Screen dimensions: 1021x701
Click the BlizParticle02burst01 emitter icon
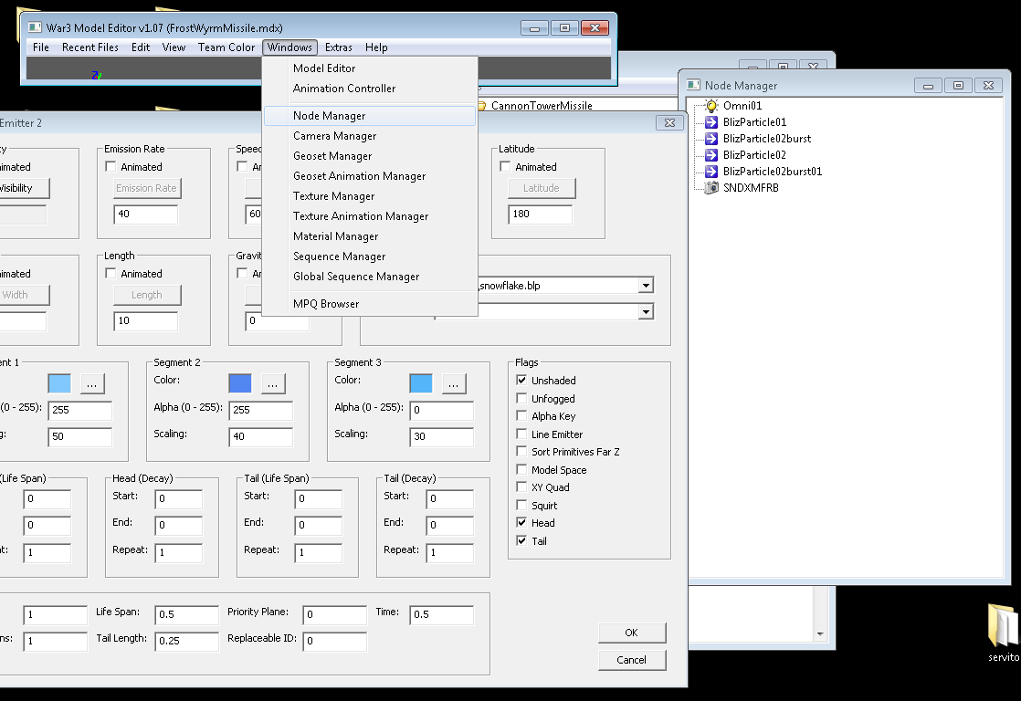pyautogui.click(x=711, y=172)
